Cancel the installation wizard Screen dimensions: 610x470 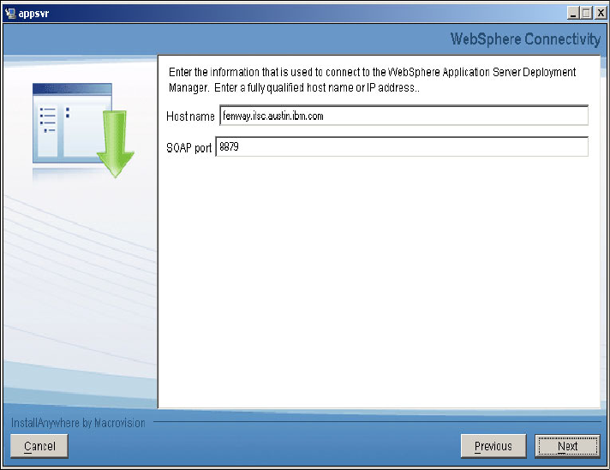pyautogui.click(x=39, y=446)
